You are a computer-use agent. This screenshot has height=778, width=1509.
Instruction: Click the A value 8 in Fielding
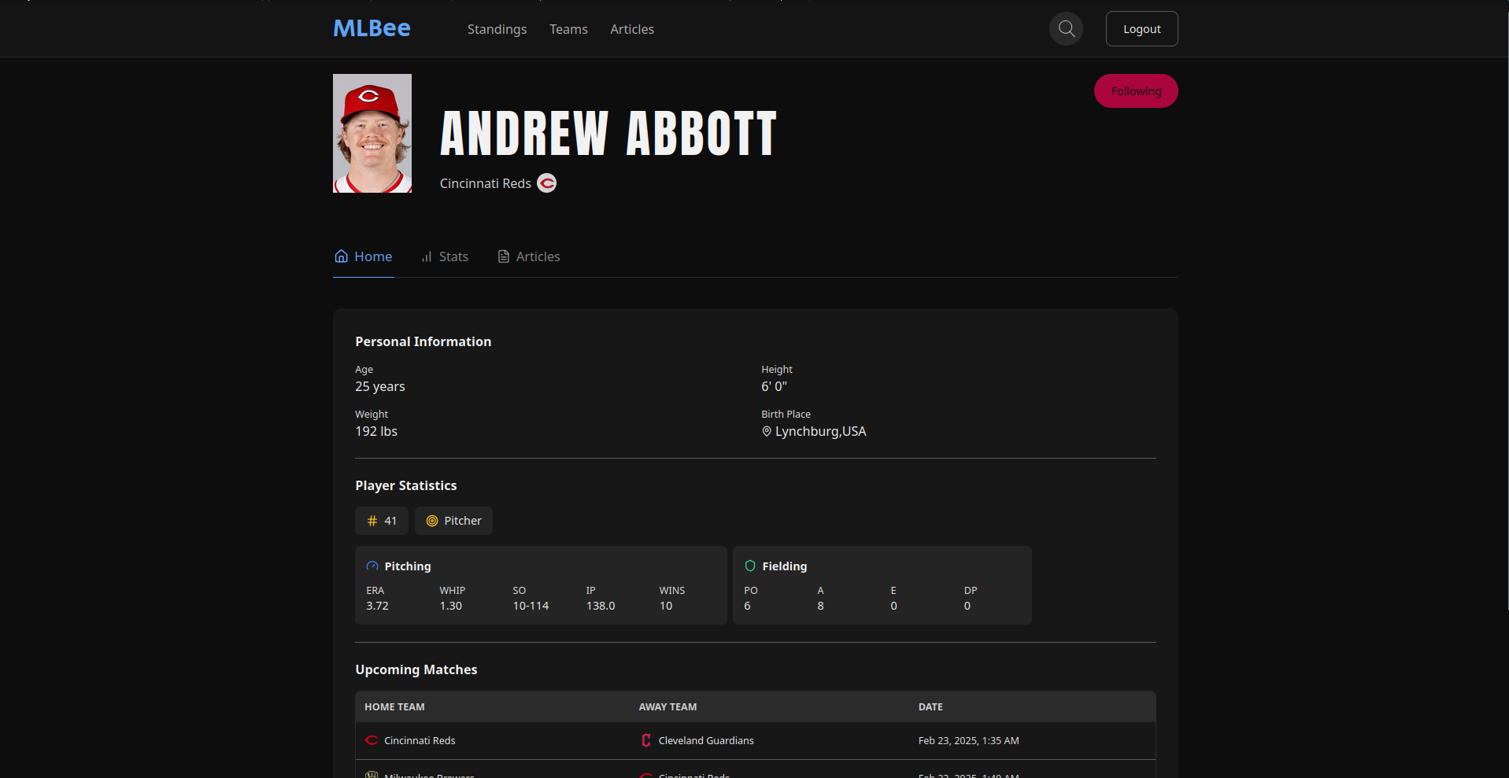click(x=820, y=606)
